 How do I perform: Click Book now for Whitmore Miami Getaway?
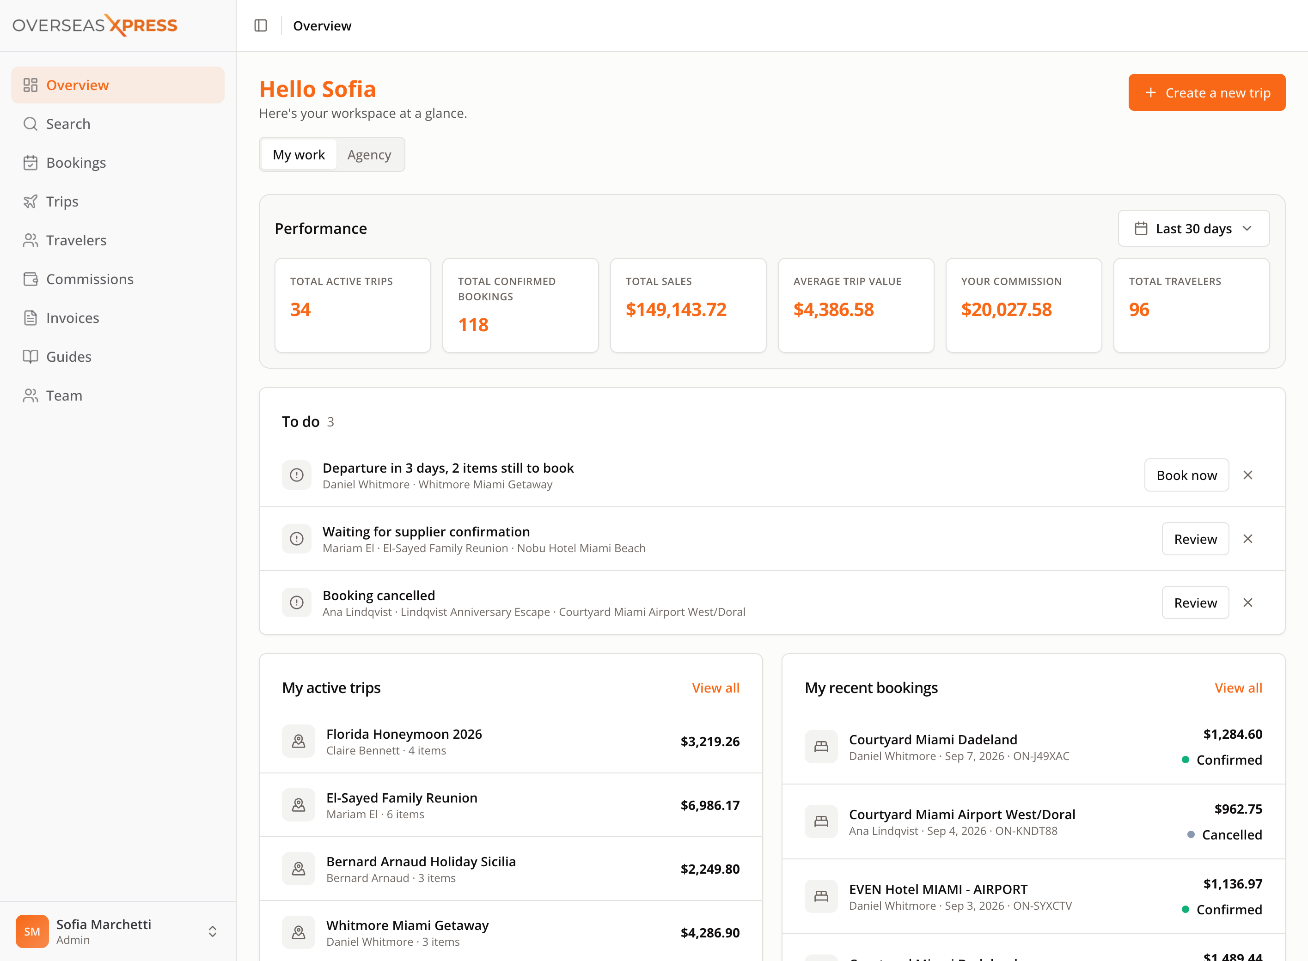[1186, 475]
